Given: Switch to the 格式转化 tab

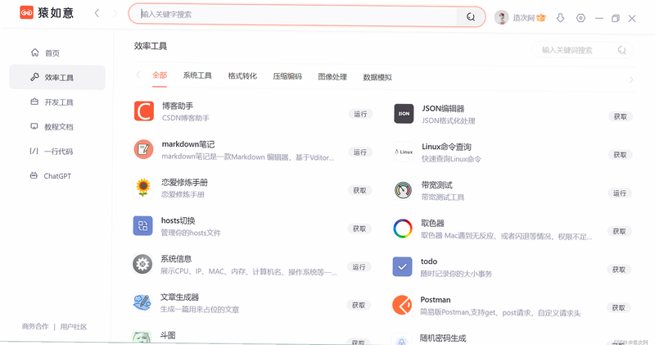Looking at the screenshot, I should [x=242, y=76].
